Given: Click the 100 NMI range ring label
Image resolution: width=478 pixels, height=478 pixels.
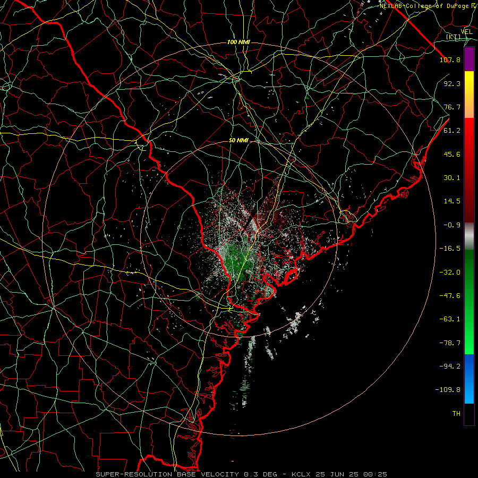Looking at the screenshot, I should point(238,42).
